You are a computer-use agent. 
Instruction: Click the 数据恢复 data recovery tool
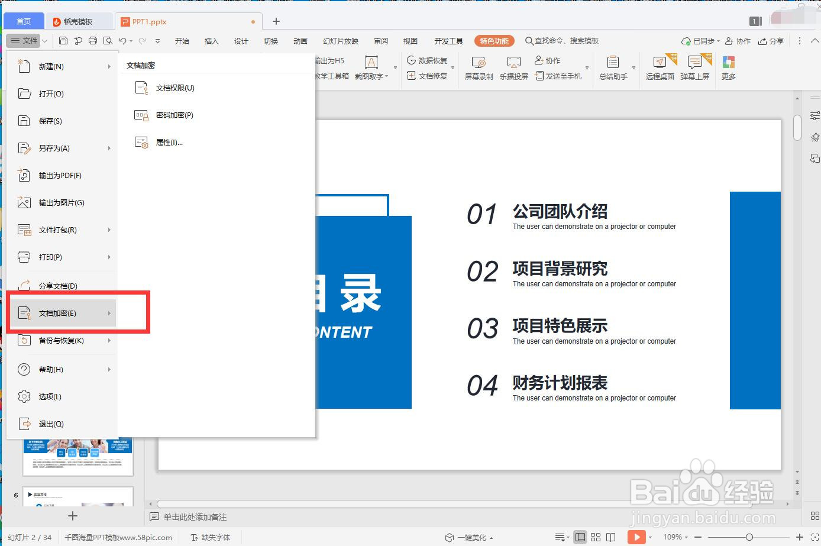[x=427, y=60]
